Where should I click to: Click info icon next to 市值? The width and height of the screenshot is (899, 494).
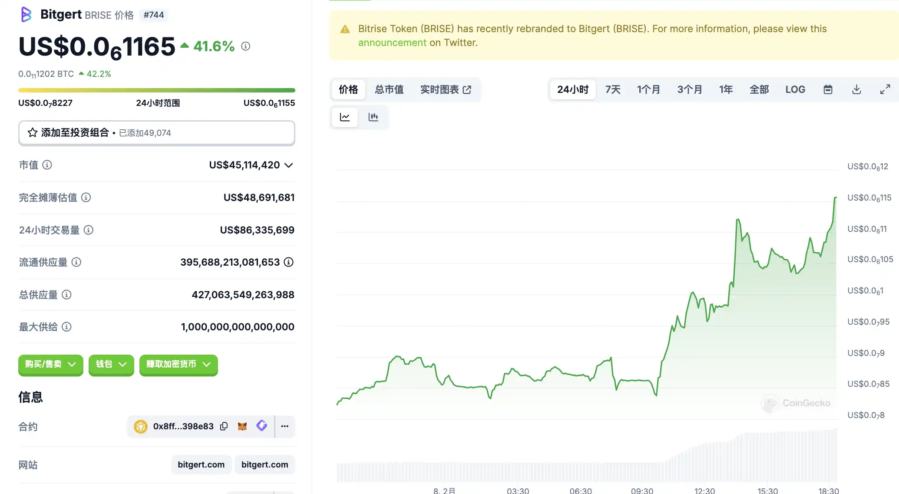coord(47,165)
